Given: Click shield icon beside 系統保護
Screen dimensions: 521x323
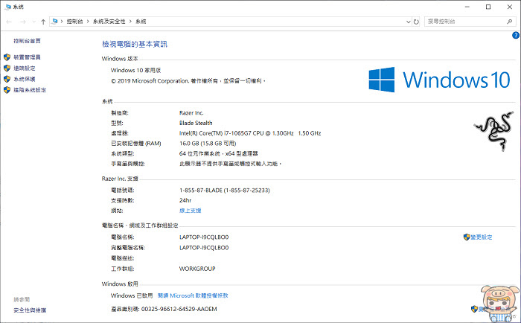Looking at the screenshot, I should [7, 79].
